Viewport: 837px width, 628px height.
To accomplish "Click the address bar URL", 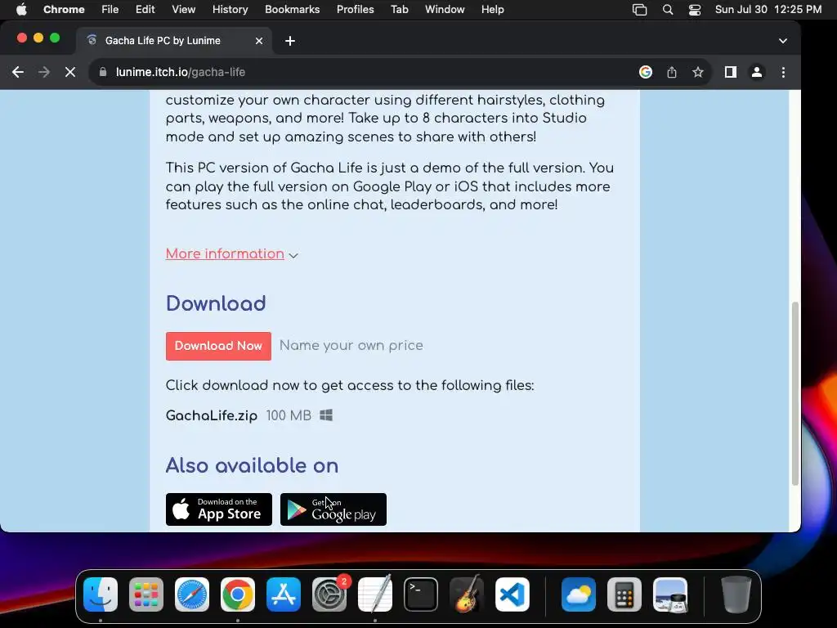I will tap(181, 72).
